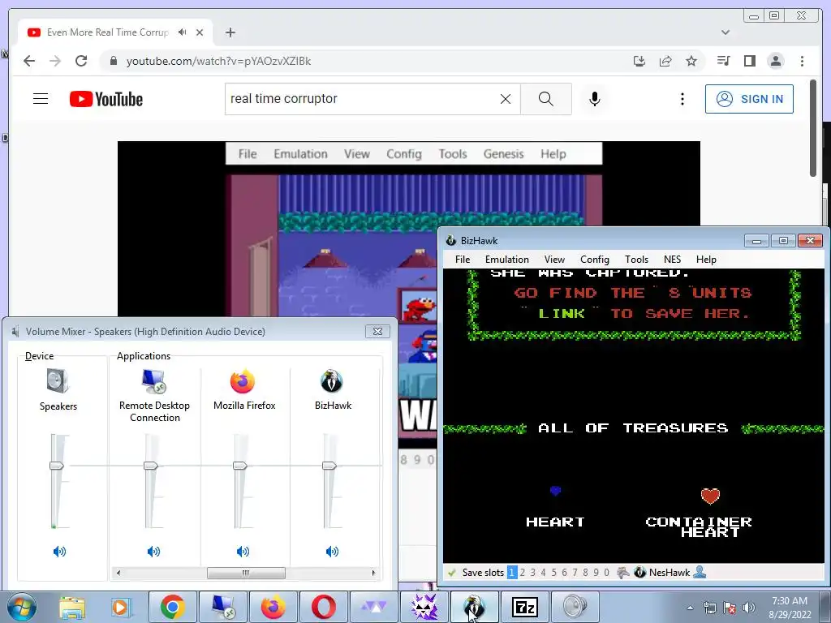This screenshot has width=831, height=623.
Task: Open YouTube settings three-dot menu
Action: pyautogui.click(x=682, y=98)
